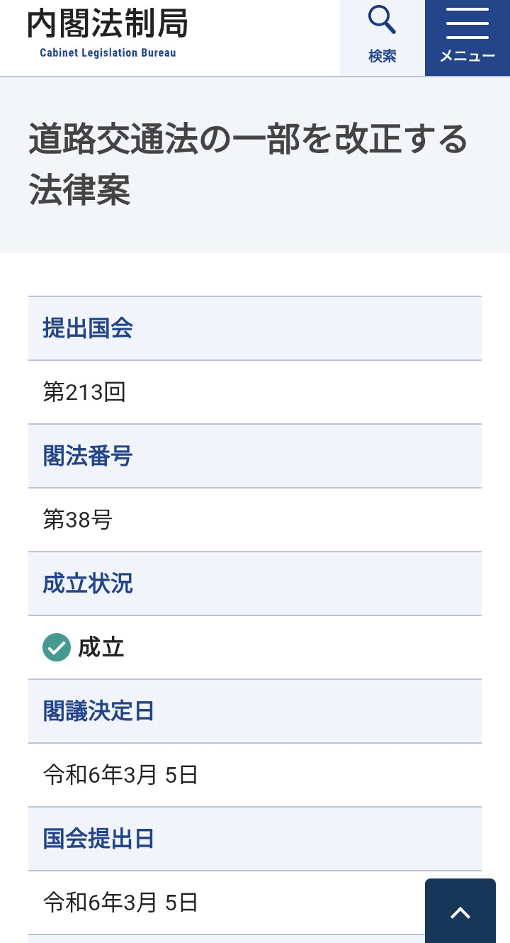Click the 第38号 value
Screen dimensions: 510x943
[78, 520]
